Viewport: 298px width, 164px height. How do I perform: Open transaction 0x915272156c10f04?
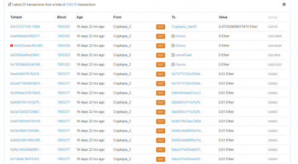[x=26, y=27]
